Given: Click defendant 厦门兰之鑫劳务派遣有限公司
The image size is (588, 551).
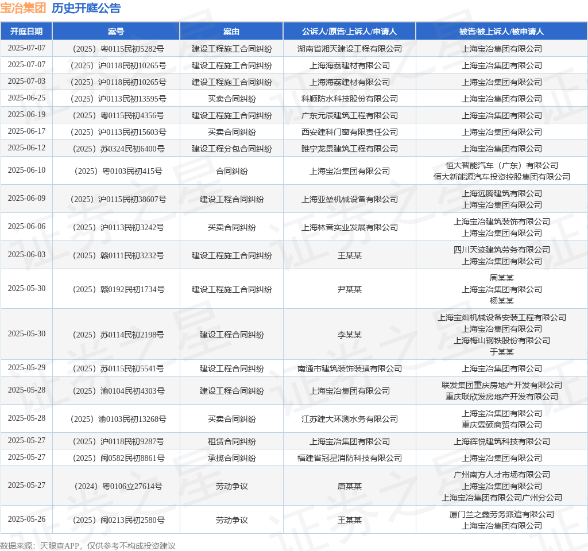Looking at the screenshot, I should click(502, 515).
